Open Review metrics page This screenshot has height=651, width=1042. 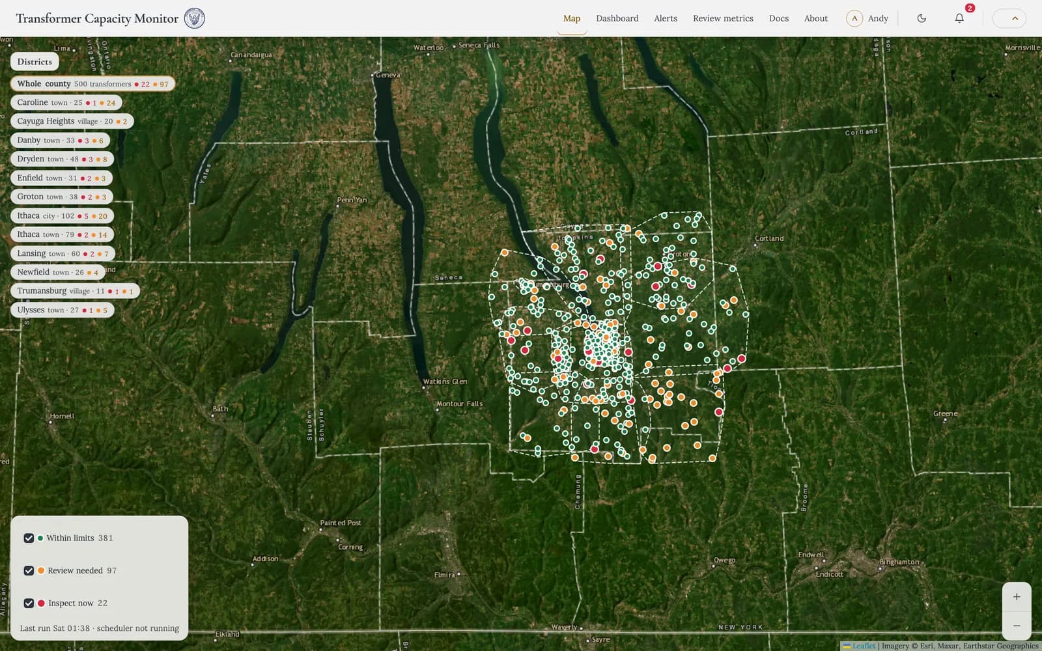[x=723, y=18]
